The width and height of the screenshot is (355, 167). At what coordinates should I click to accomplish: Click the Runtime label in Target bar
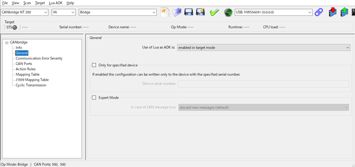[x=236, y=27]
